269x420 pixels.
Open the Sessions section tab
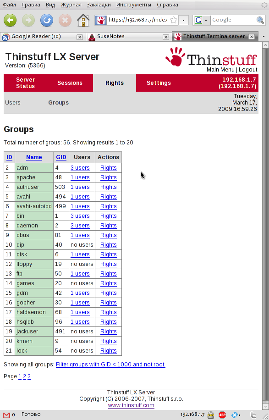(70, 83)
